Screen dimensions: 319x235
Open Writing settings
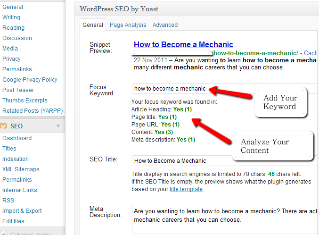(x=11, y=17)
